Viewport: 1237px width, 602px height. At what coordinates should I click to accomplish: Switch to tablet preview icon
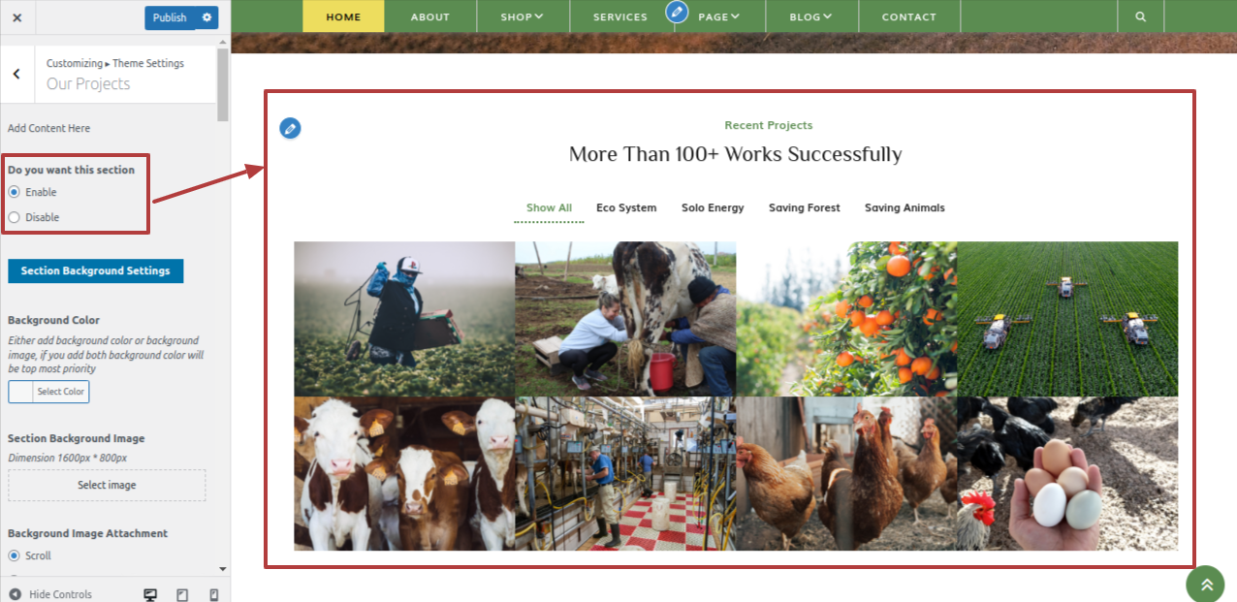[x=182, y=594]
